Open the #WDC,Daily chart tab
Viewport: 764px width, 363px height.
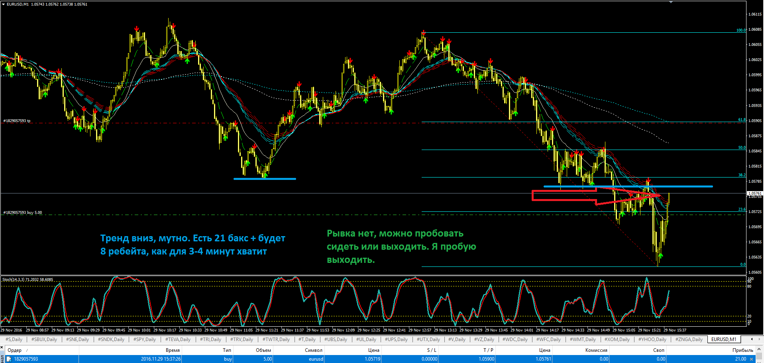(x=515, y=339)
